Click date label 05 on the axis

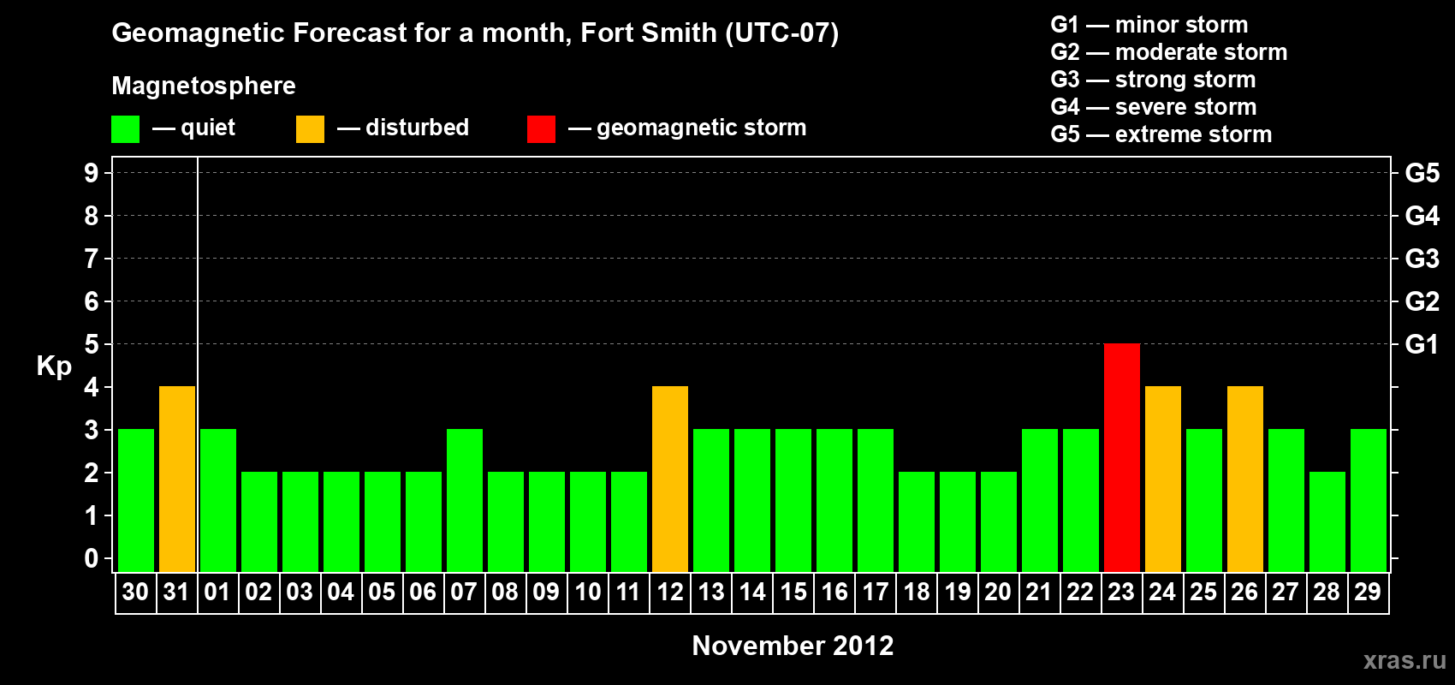[x=382, y=593]
